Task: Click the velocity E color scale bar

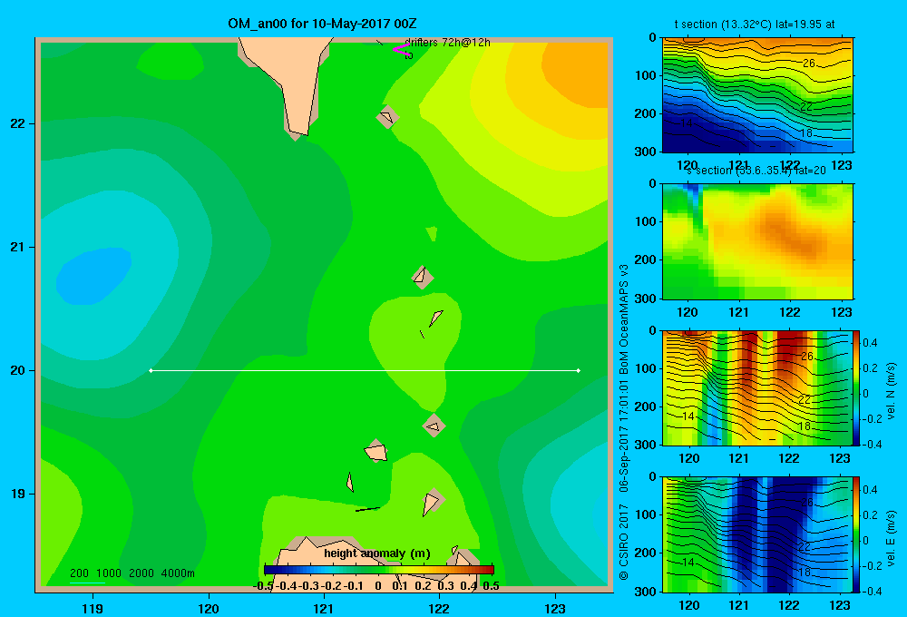Action: [856, 534]
